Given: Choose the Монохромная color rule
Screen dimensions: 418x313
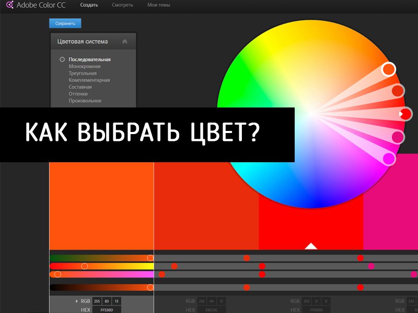Looking at the screenshot, I should click(84, 66).
